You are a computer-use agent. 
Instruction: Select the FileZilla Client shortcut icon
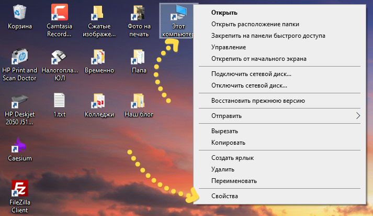(x=20, y=188)
